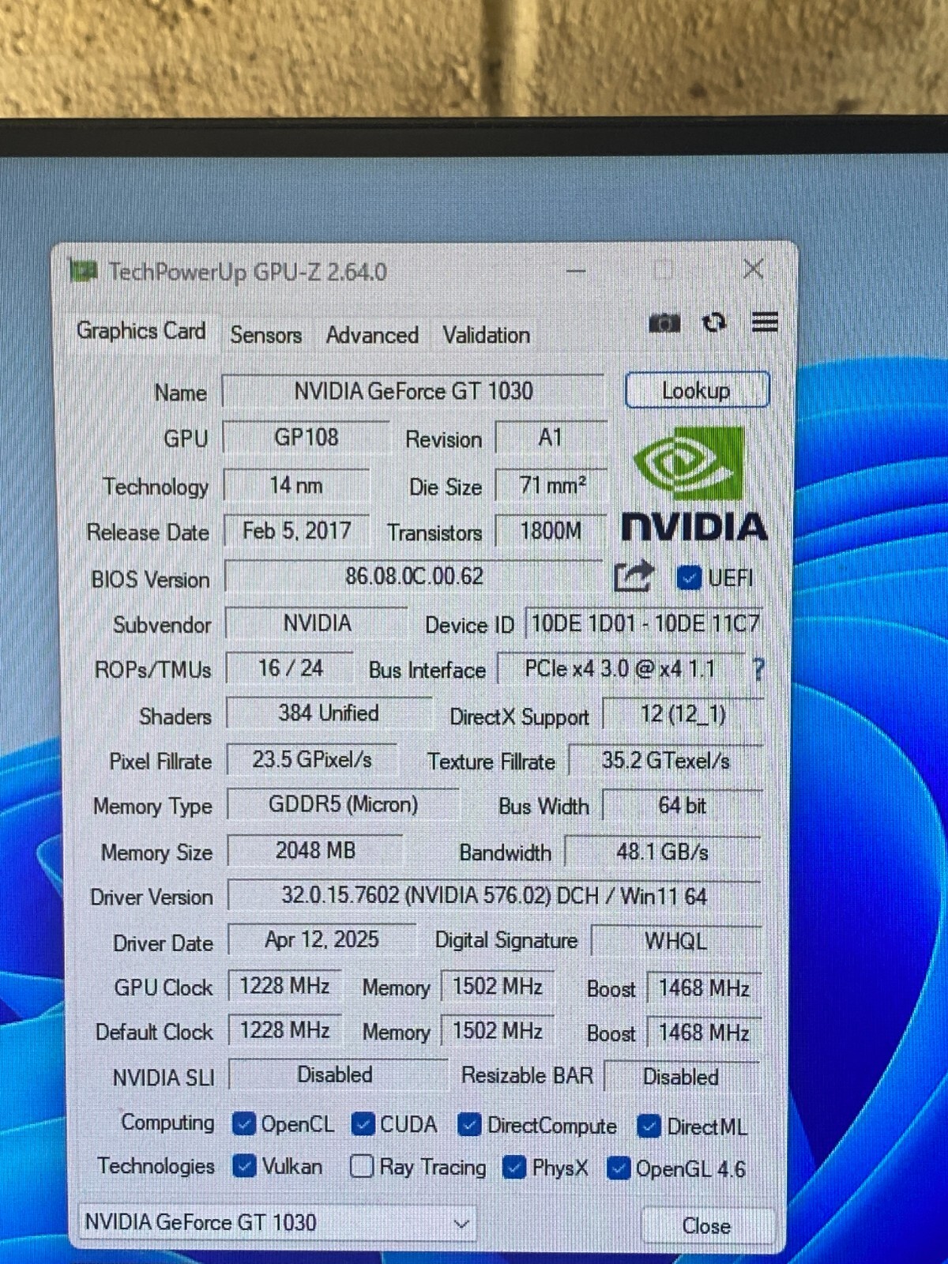Toggle the DirectCompute checkbox
This screenshot has width=948, height=1264.
coord(469,1125)
